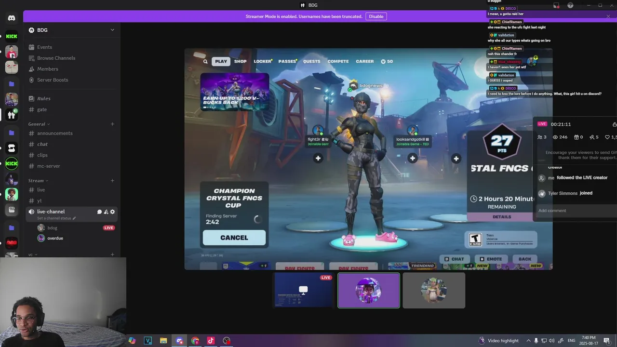Open the COMPETE tab in Fortnite
This screenshot has width=617, height=347.
pos(338,61)
